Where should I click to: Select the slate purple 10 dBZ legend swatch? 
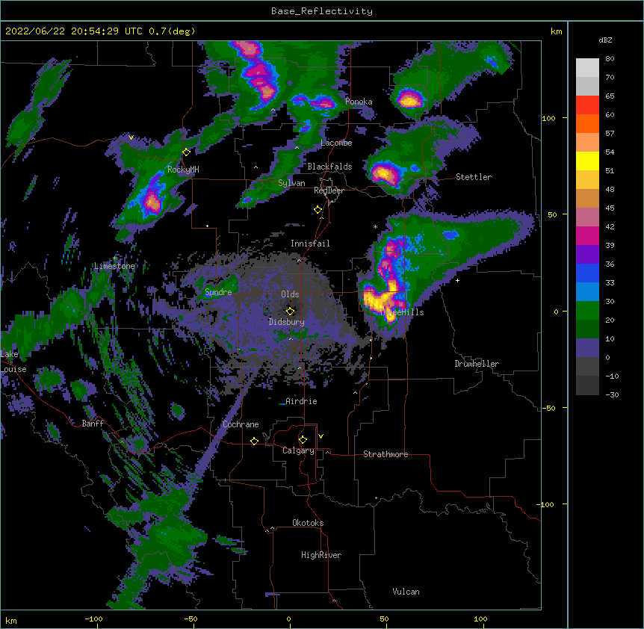(587, 348)
